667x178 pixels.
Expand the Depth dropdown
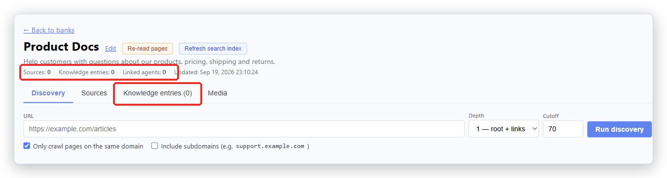click(504, 129)
